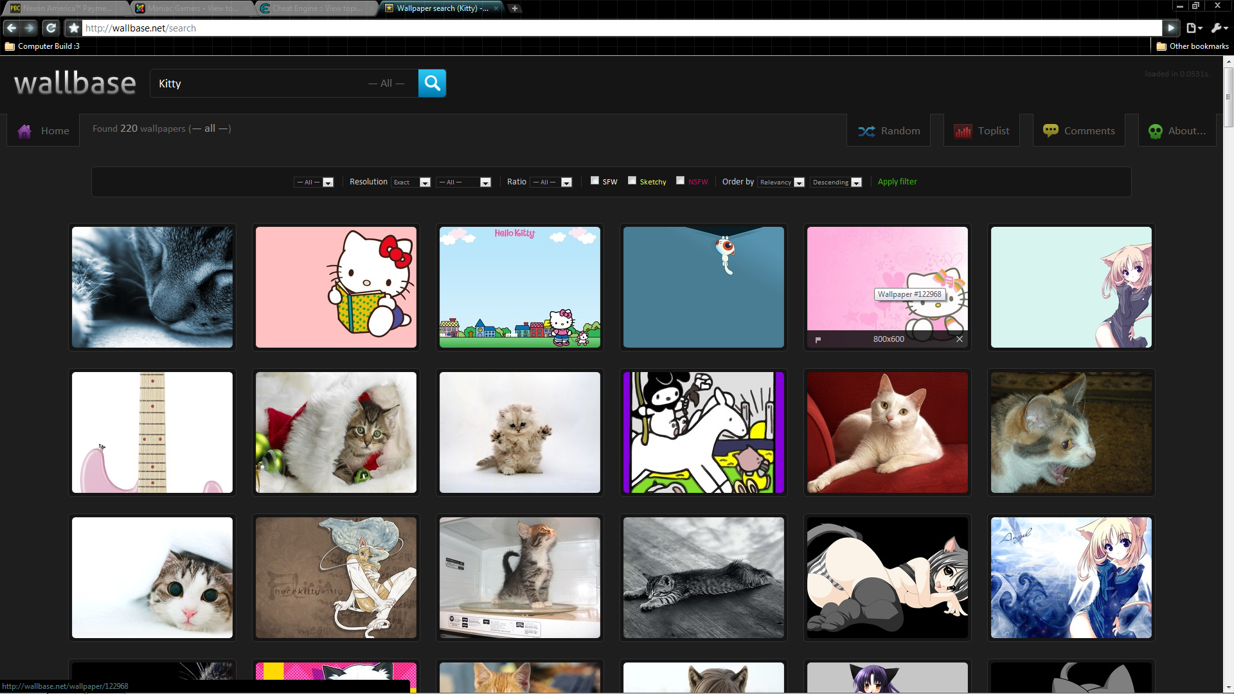Open the Descending sort dropdown
This screenshot has width=1234, height=694.
point(836,182)
